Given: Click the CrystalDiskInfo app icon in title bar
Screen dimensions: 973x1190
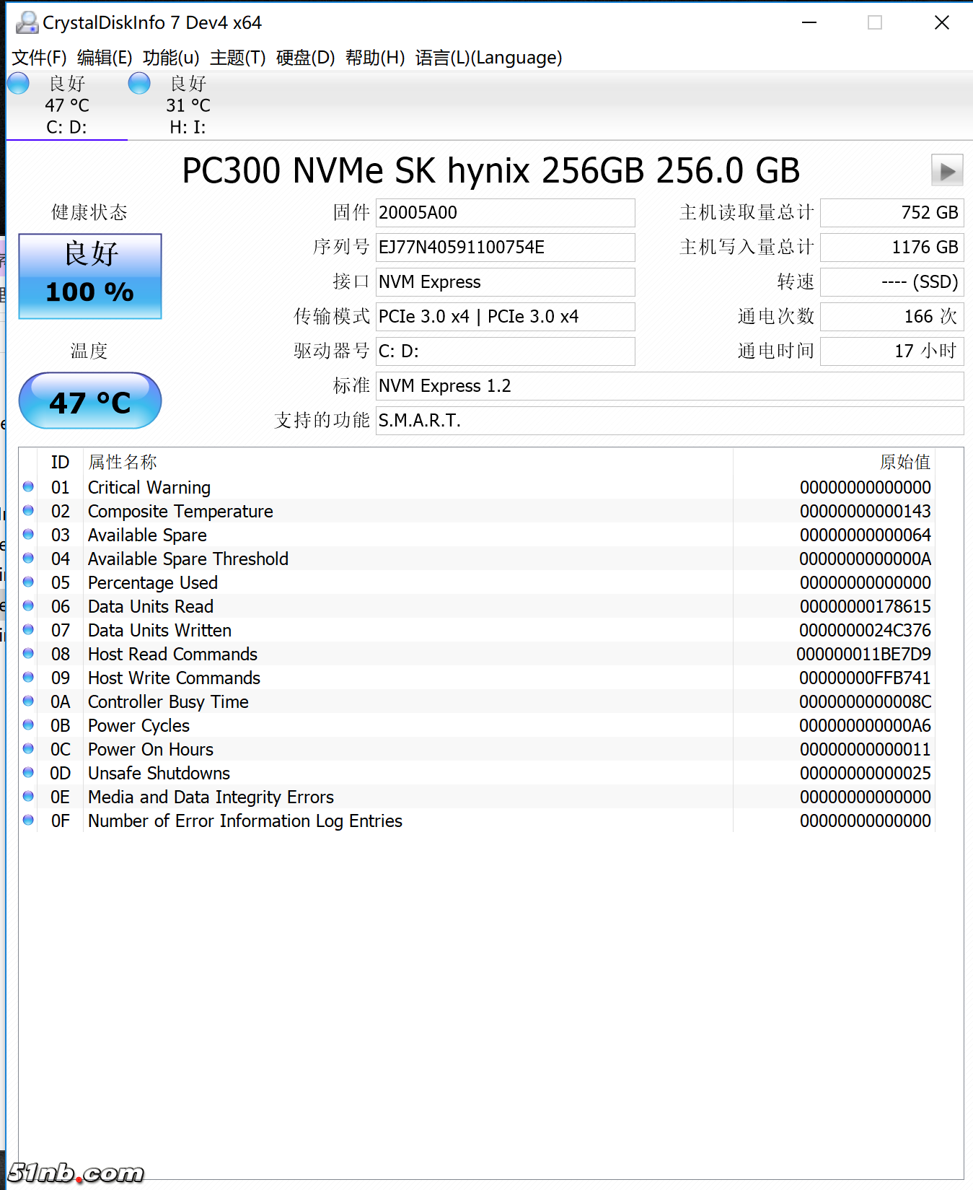Looking at the screenshot, I should pyautogui.click(x=27, y=22).
